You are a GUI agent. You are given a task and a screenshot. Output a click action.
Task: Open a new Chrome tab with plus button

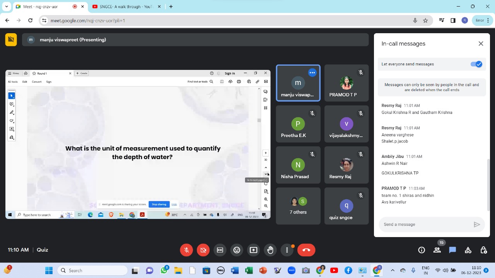click(x=171, y=7)
